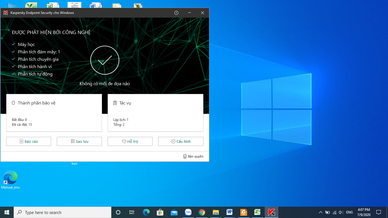Open the Sao lưu backup storage

point(79,141)
